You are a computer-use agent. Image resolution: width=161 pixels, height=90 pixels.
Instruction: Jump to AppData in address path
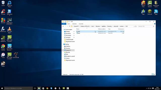tap(104, 26)
